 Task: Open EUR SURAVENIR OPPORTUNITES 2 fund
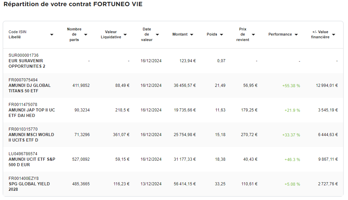27,64
